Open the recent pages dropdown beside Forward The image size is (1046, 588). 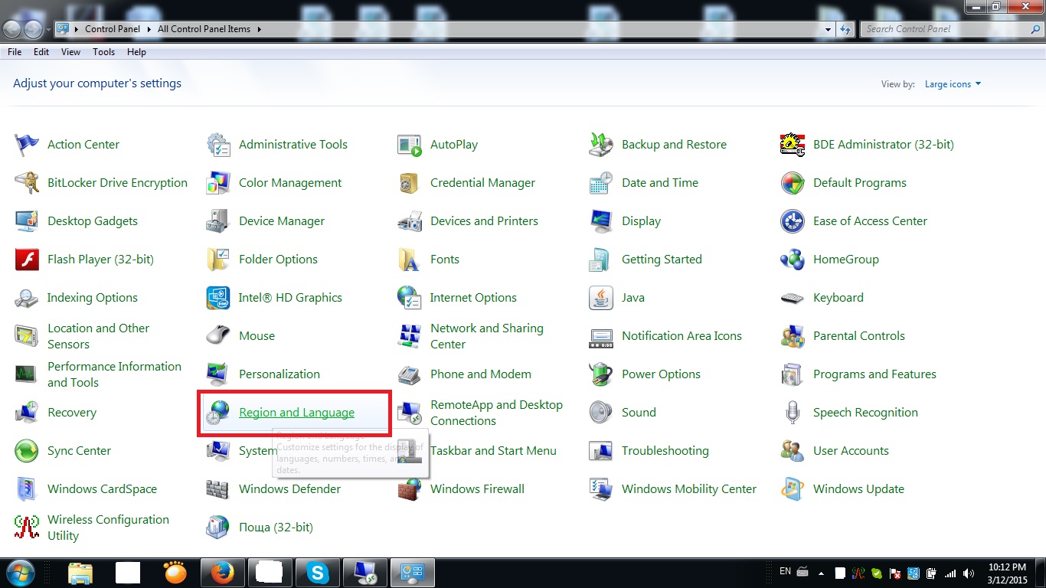(x=48, y=29)
